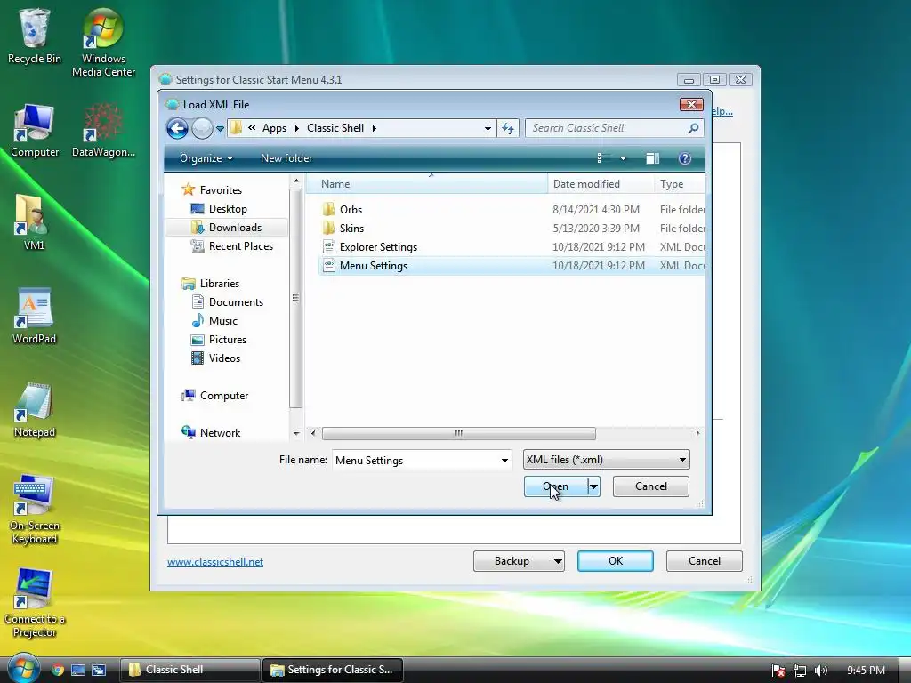This screenshot has height=683, width=911.
Task: Open the XML files (*.xml) type dropdown
Action: click(606, 460)
